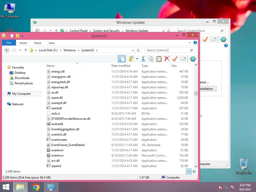The image size is (256, 192).
Task: Select ETWESEProviderResources.dll
Action: 71,119
